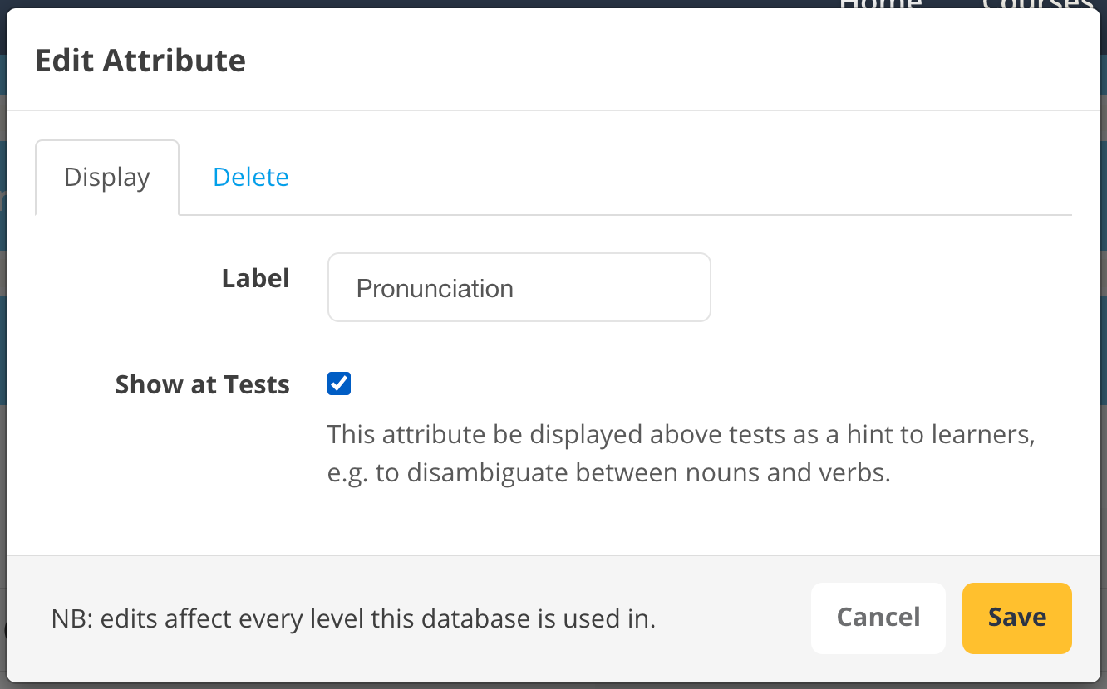Open the Delete tab
Viewport: 1107px width, 689px height.
point(251,178)
